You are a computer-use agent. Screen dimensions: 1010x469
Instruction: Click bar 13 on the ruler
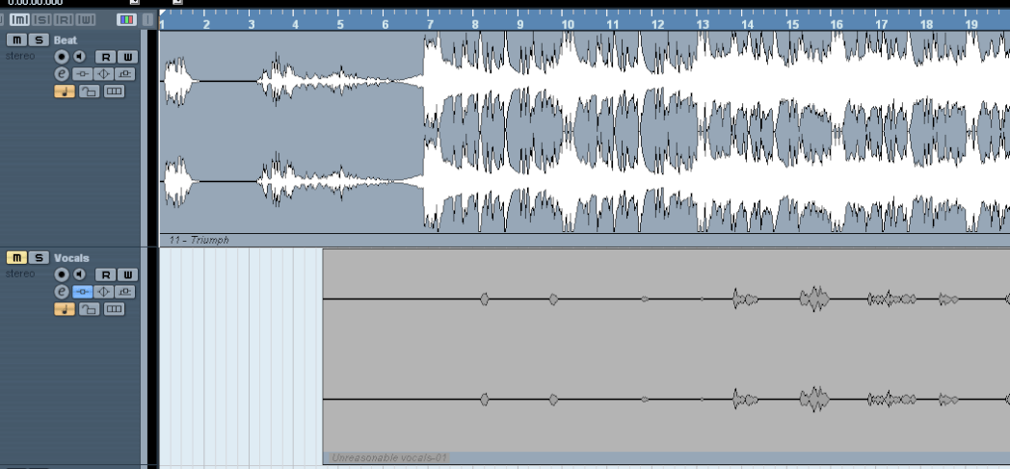(703, 24)
